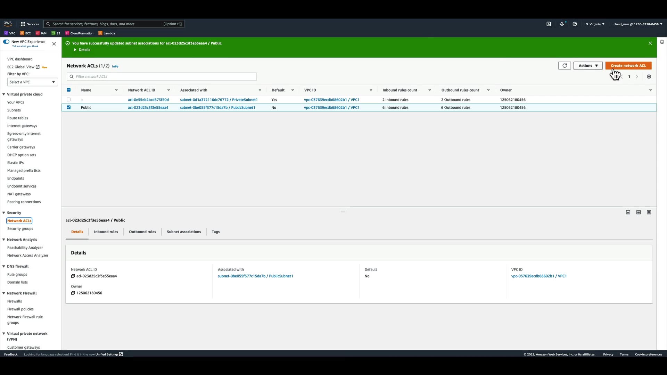Viewport: 667px width, 375px height.
Task: Open the Actions dropdown
Action: (x=588, y=66)
